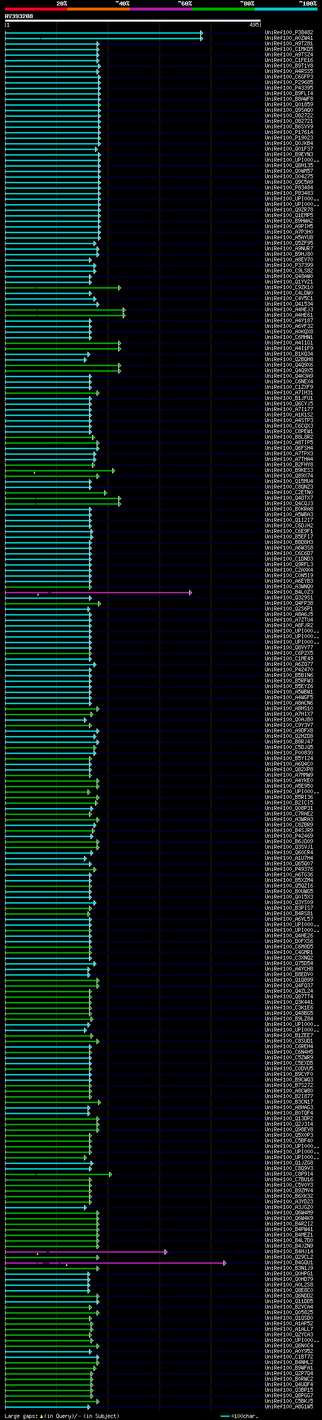Open hit UniRef100_C9Y3V7
The image size is (322, 1420).
tap(289, 725)
